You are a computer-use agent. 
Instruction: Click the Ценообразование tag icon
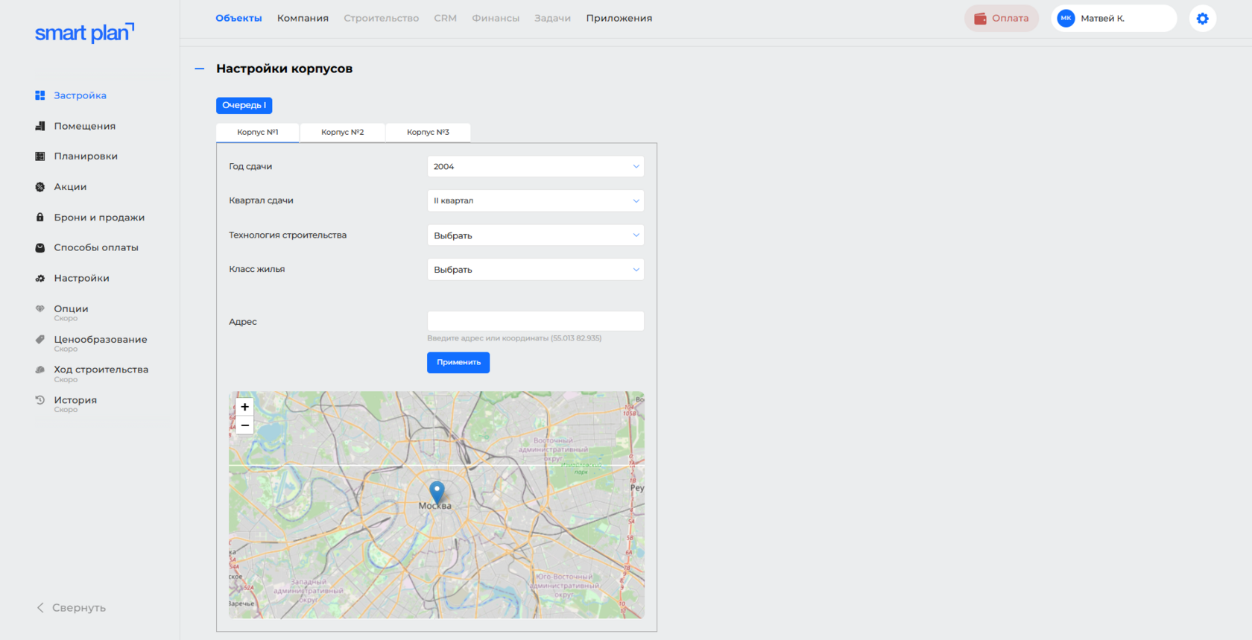pyautogui.click(x=40, y=340)
